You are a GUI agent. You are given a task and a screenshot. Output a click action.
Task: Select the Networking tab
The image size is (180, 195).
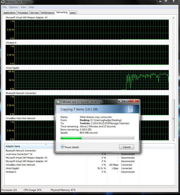pyautogui.click(x=62, y=12)
